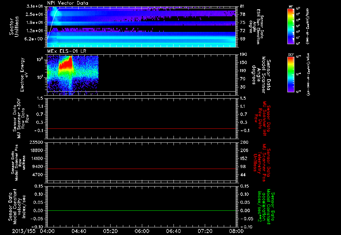Screen dimensions: 341x235
Task: Click the Electron Energy eV axis label
Action: pos(24,75)
